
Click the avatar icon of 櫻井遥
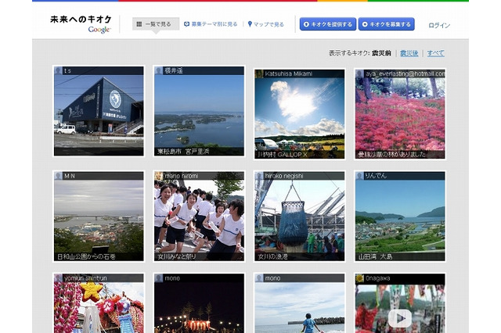click(x=158, y=71)
